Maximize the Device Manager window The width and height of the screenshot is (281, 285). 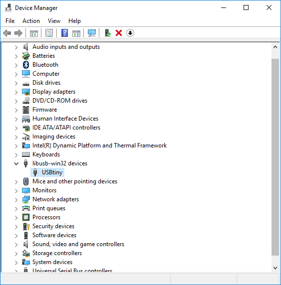246,7
